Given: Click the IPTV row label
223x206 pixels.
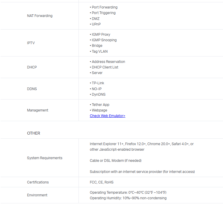Looking at the screenshot, I should coord(31,43).
